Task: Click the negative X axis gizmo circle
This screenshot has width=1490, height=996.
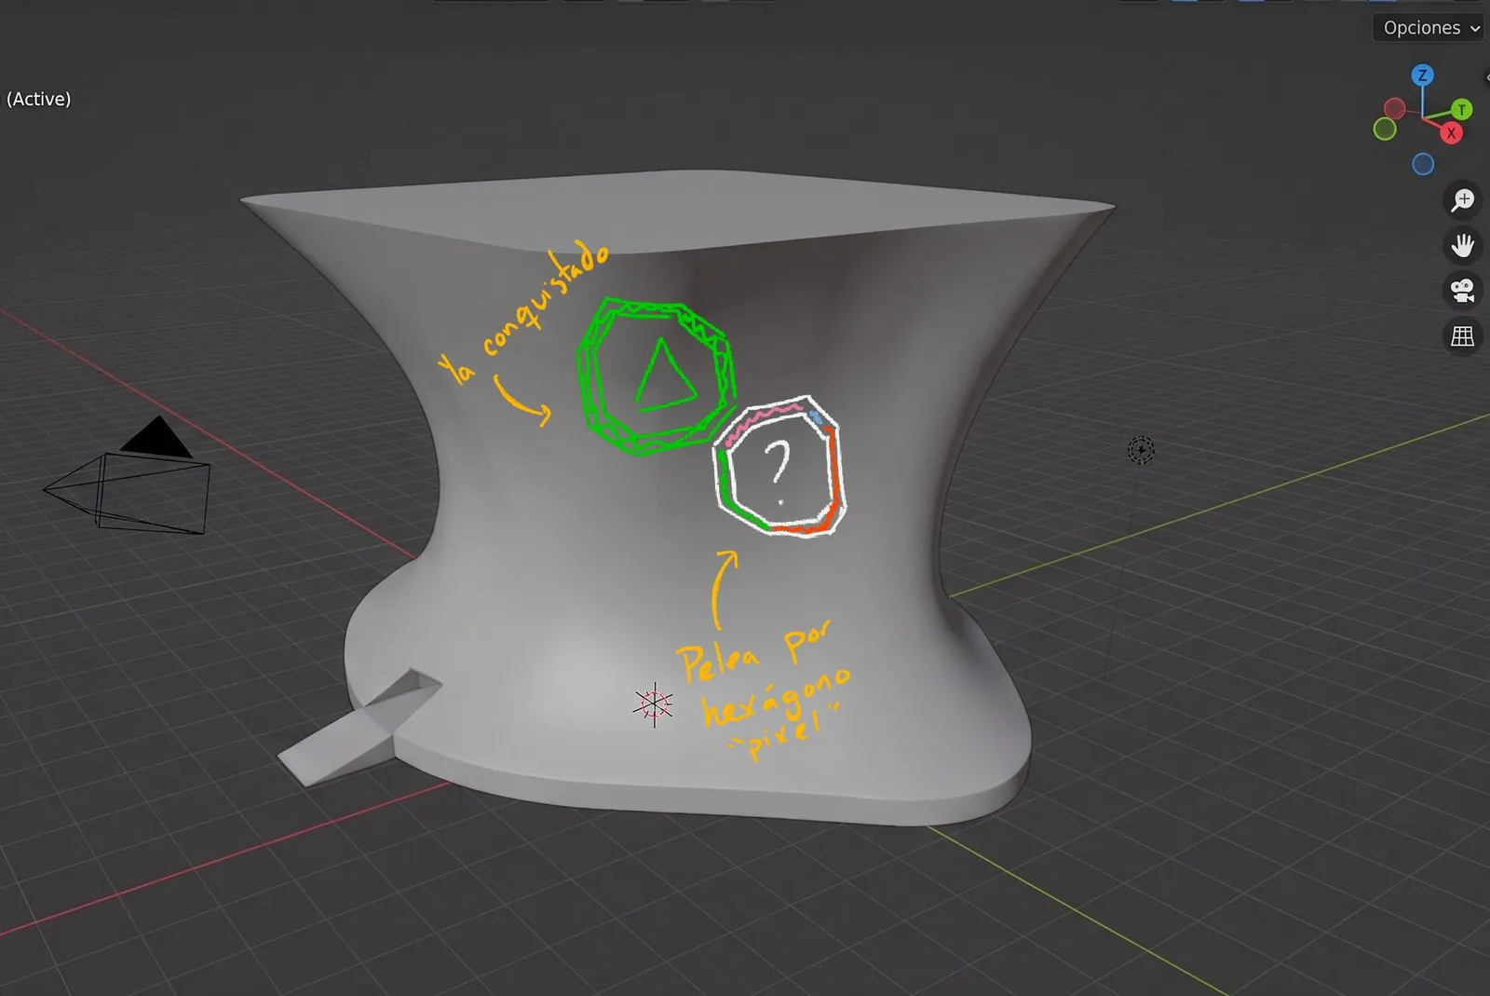Action: (1394, 108)
